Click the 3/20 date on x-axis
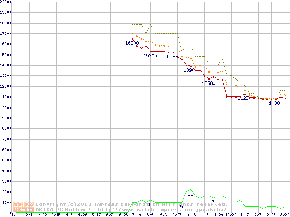The width and height of the screenshot is (290, 217). click(x=285, y=215)
